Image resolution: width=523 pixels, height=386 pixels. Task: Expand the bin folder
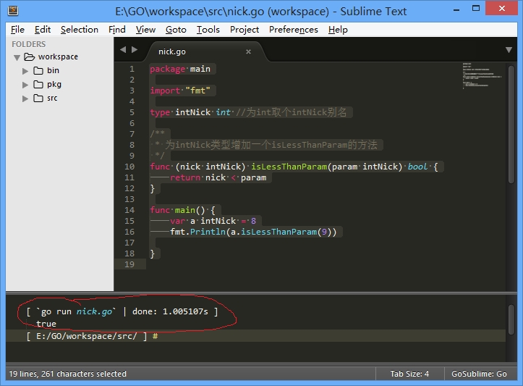click(25, 71)
